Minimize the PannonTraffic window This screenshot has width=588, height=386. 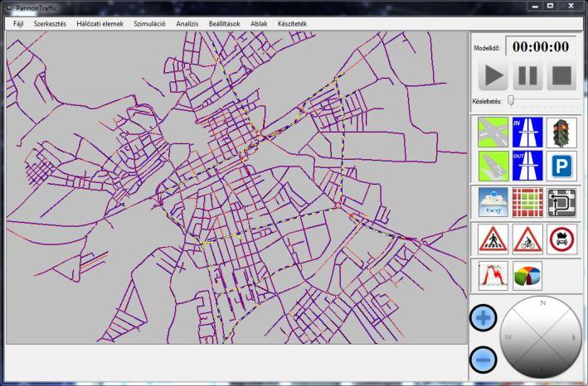point(535,6)
